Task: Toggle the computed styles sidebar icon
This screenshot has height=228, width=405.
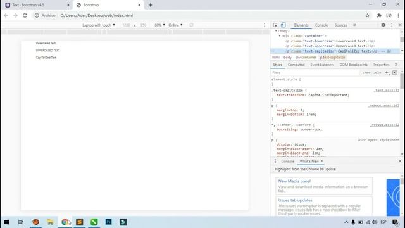Action: tap(395, 73)
